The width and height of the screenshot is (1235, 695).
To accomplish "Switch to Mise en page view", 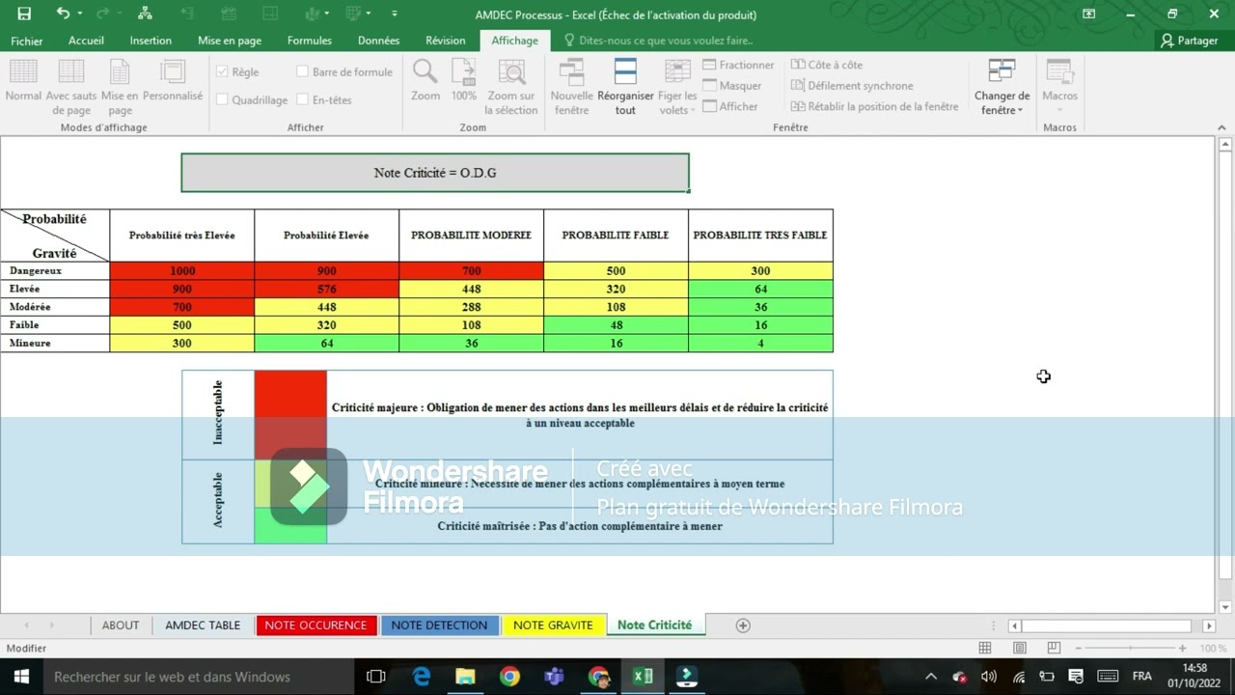I will [x=120, y=87].
